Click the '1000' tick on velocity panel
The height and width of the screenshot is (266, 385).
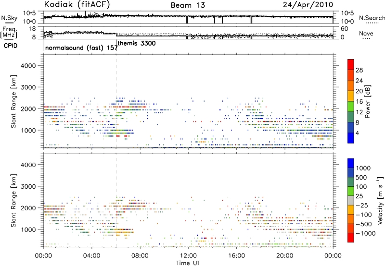28,230
